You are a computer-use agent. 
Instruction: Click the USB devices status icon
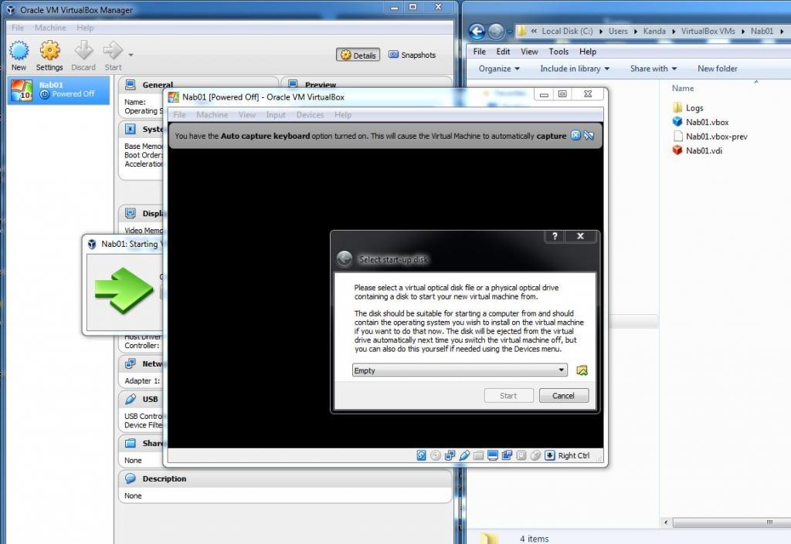[464, 455]
